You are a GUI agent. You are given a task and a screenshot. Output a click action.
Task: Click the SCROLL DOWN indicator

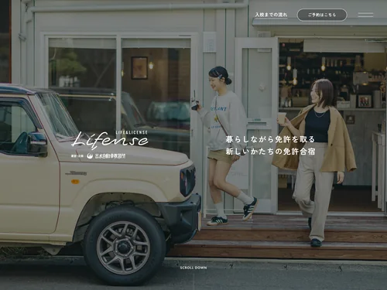pyautogui.click(x=193, y=268)
